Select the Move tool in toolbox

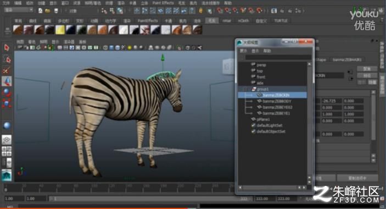click(x=7, y=81)
